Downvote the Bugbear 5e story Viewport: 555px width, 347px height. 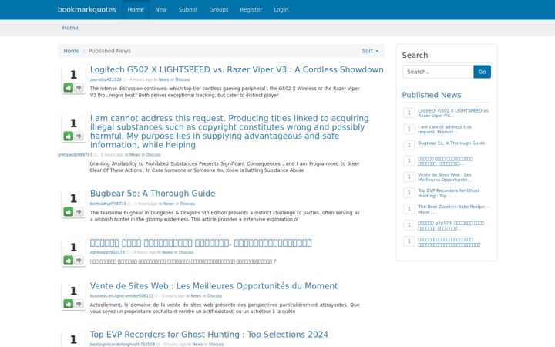[x=79, y=212]
